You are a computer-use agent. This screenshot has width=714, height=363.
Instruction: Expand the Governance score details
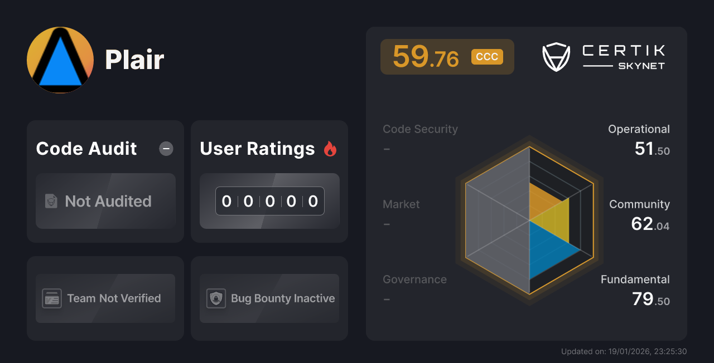tap(414, 279)
